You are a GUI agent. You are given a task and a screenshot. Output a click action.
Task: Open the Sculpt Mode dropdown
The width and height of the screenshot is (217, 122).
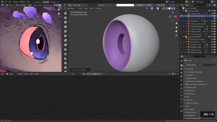(70, 8)
